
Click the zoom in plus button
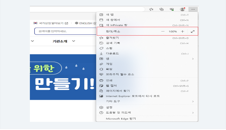coord(182,31)
